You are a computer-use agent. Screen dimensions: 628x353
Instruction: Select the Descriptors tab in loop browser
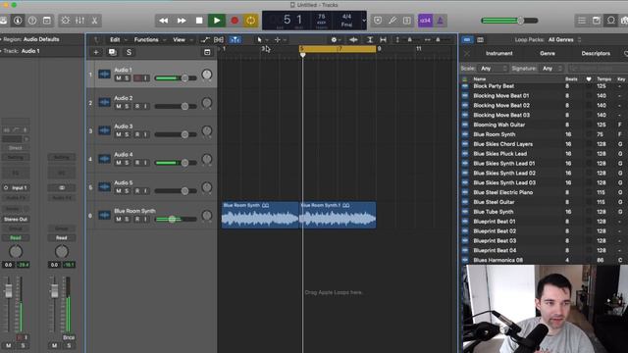coord(596,53)
